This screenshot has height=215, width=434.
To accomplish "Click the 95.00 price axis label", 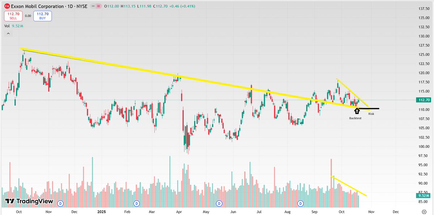I will pyautogui.click(x=423, y=165).
